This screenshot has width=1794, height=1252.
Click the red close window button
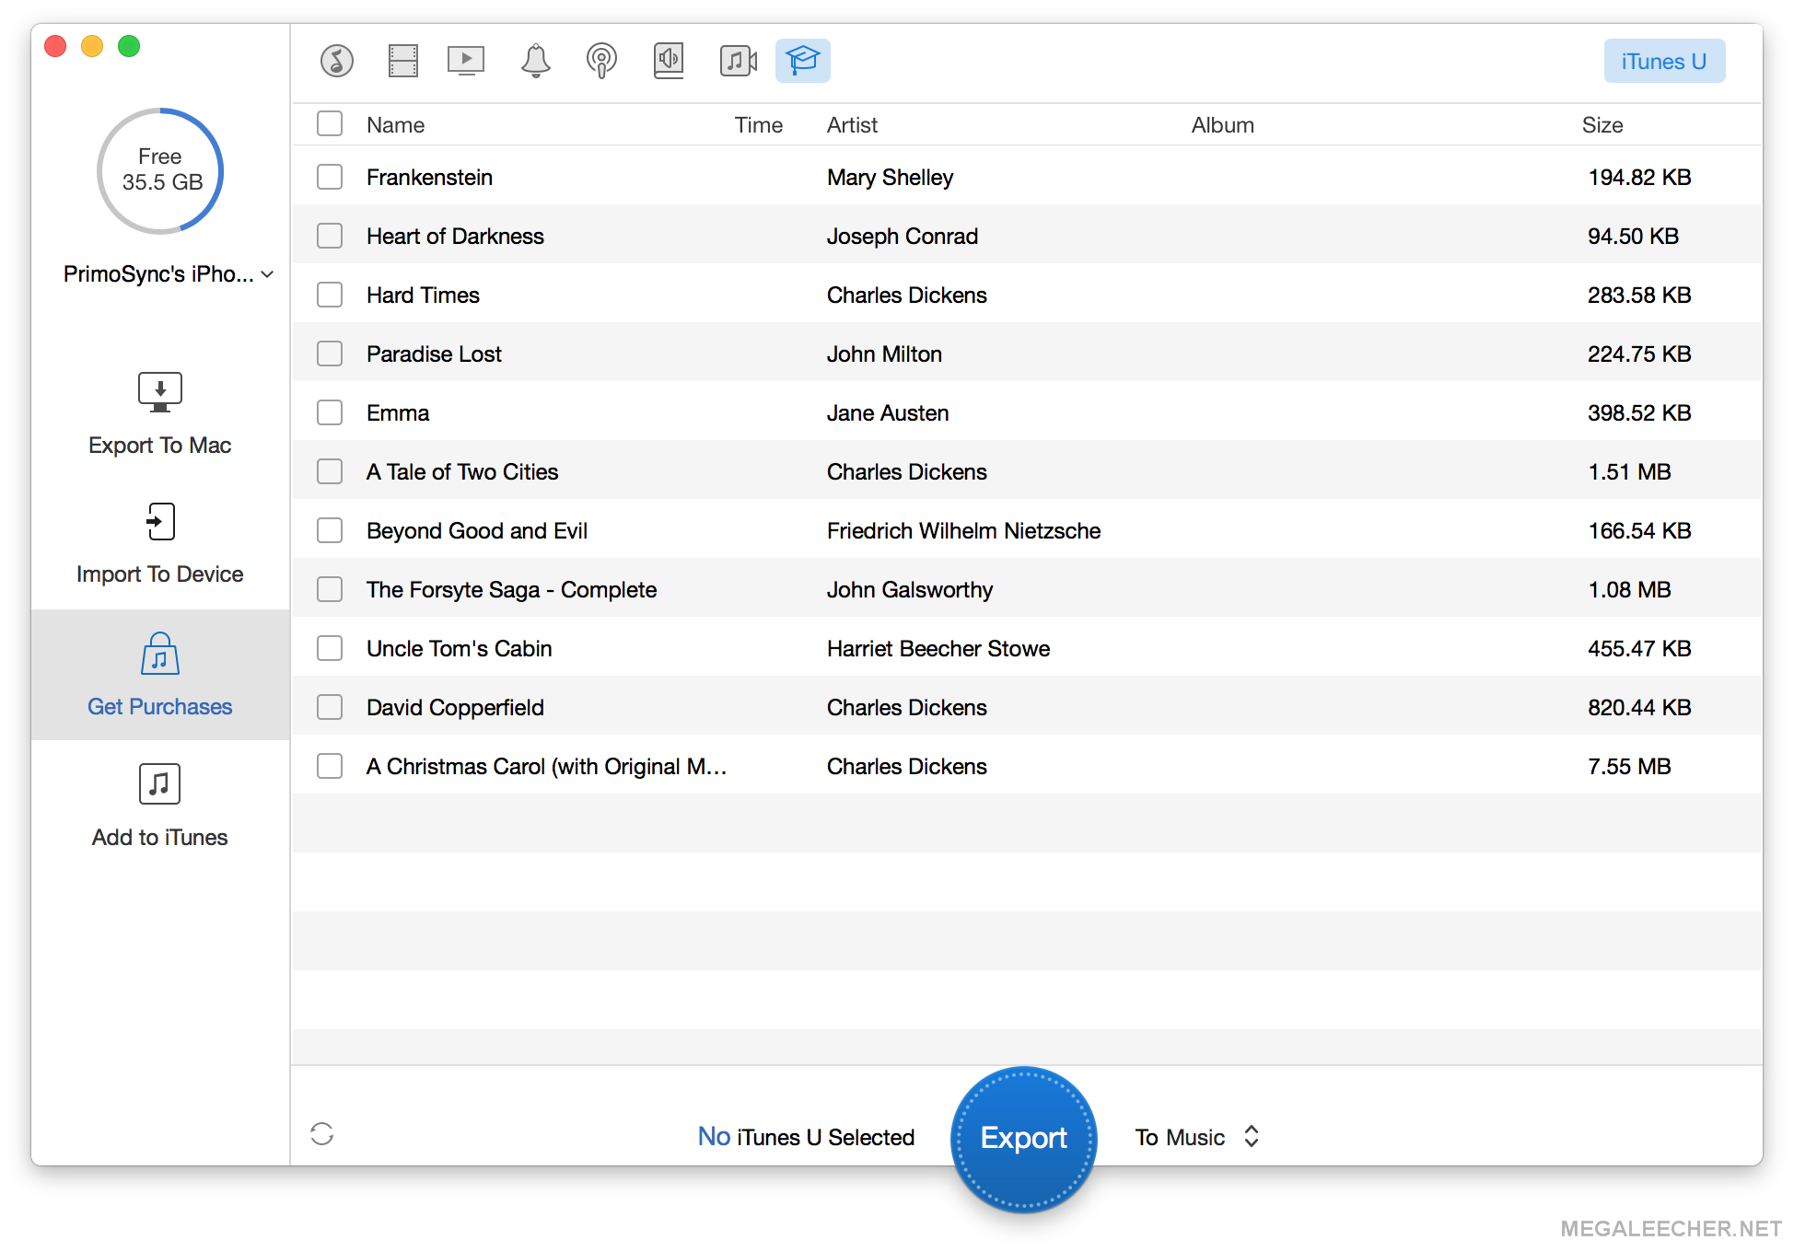click(55, 46)
